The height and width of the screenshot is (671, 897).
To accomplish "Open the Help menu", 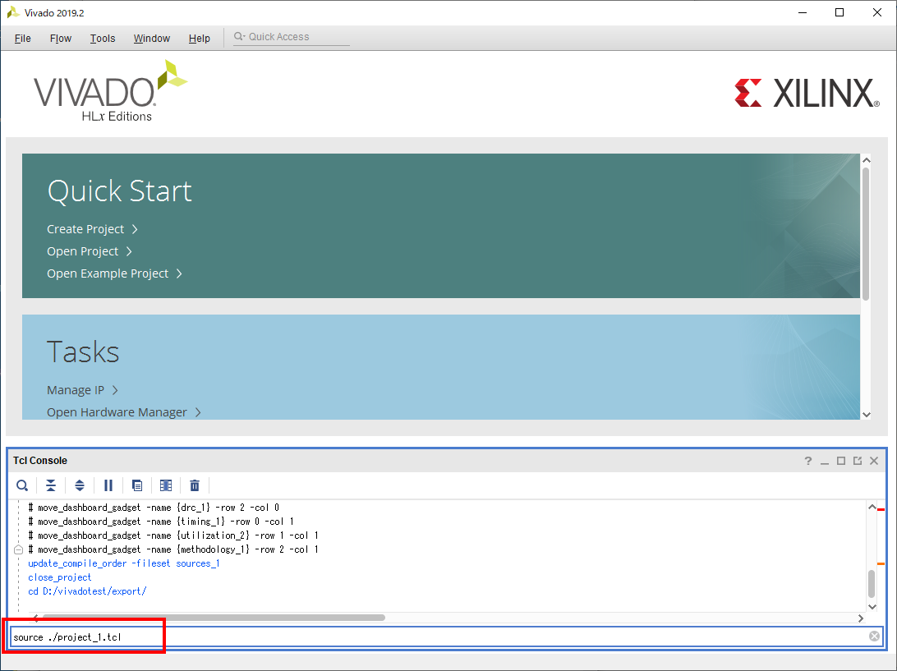I will coord(199,39).
